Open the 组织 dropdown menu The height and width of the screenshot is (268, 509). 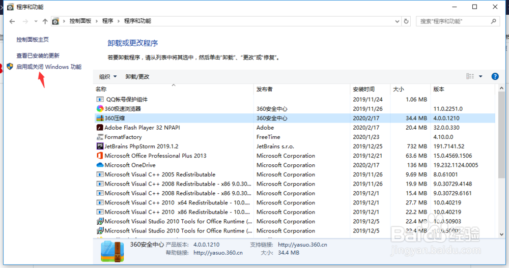(108, 77)
